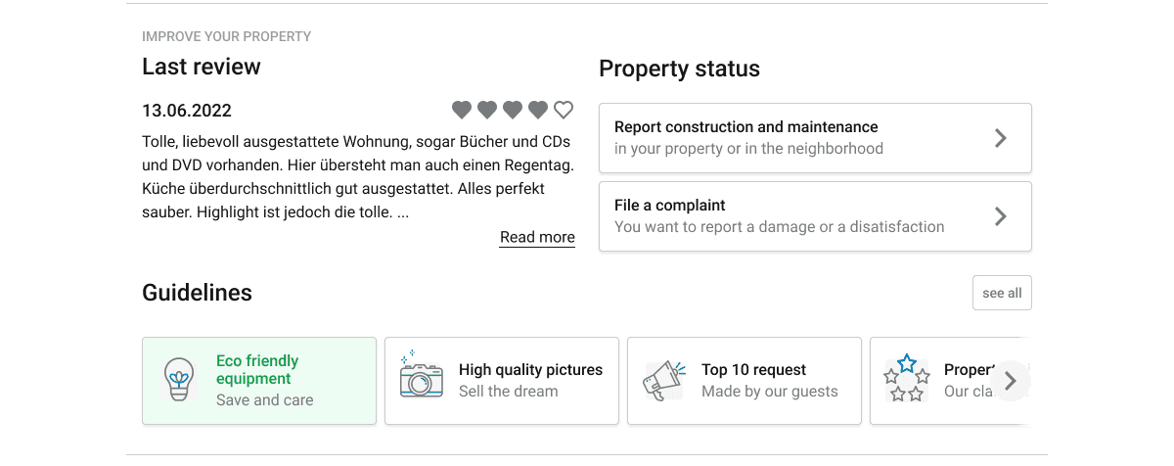Click the third heart in the review rating

tap(513, 110)
